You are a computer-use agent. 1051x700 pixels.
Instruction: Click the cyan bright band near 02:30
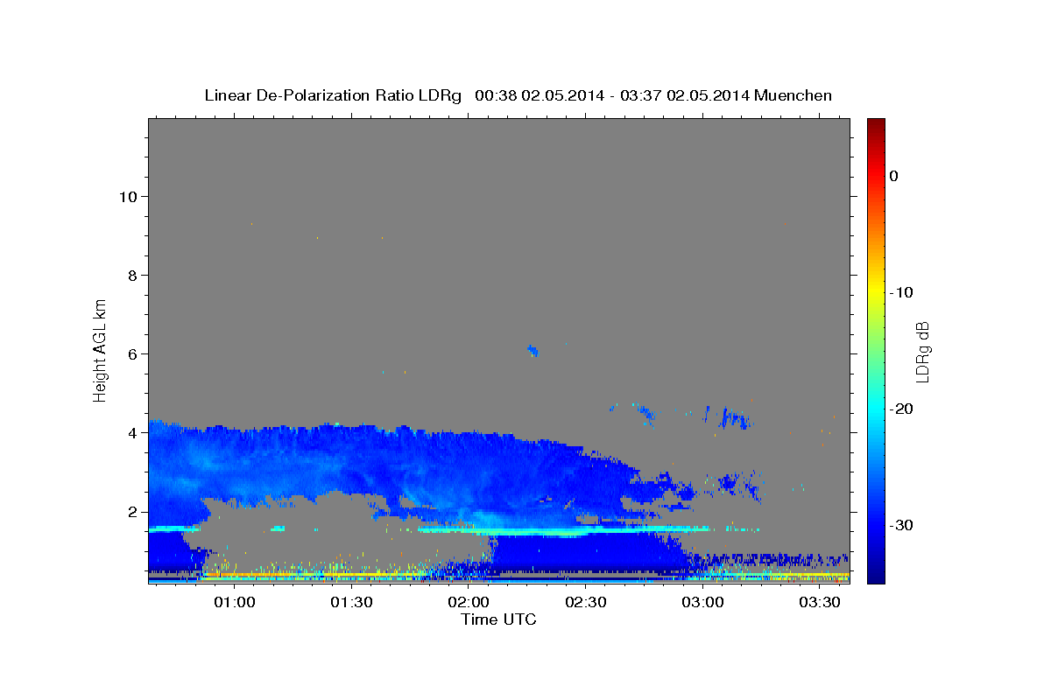click(586, 530)
